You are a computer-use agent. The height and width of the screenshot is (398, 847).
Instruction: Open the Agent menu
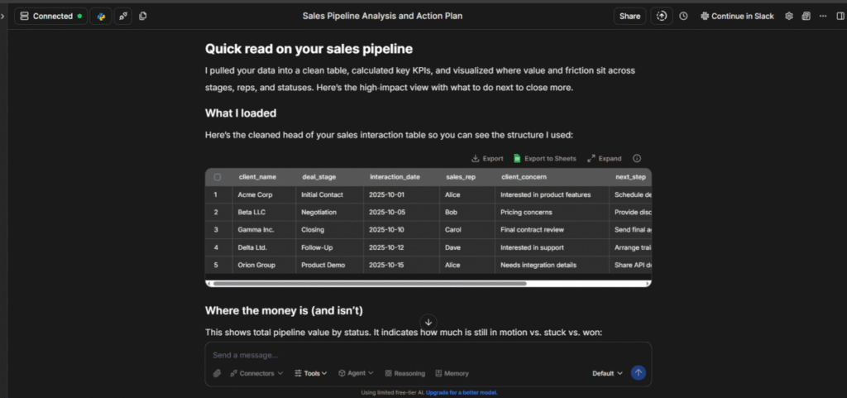[x=357, y=373]
